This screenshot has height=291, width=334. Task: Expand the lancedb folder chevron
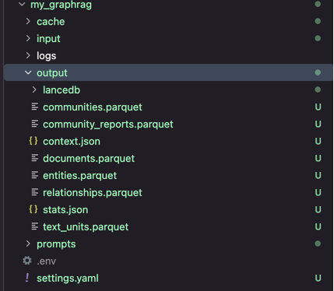click(34, 89)
